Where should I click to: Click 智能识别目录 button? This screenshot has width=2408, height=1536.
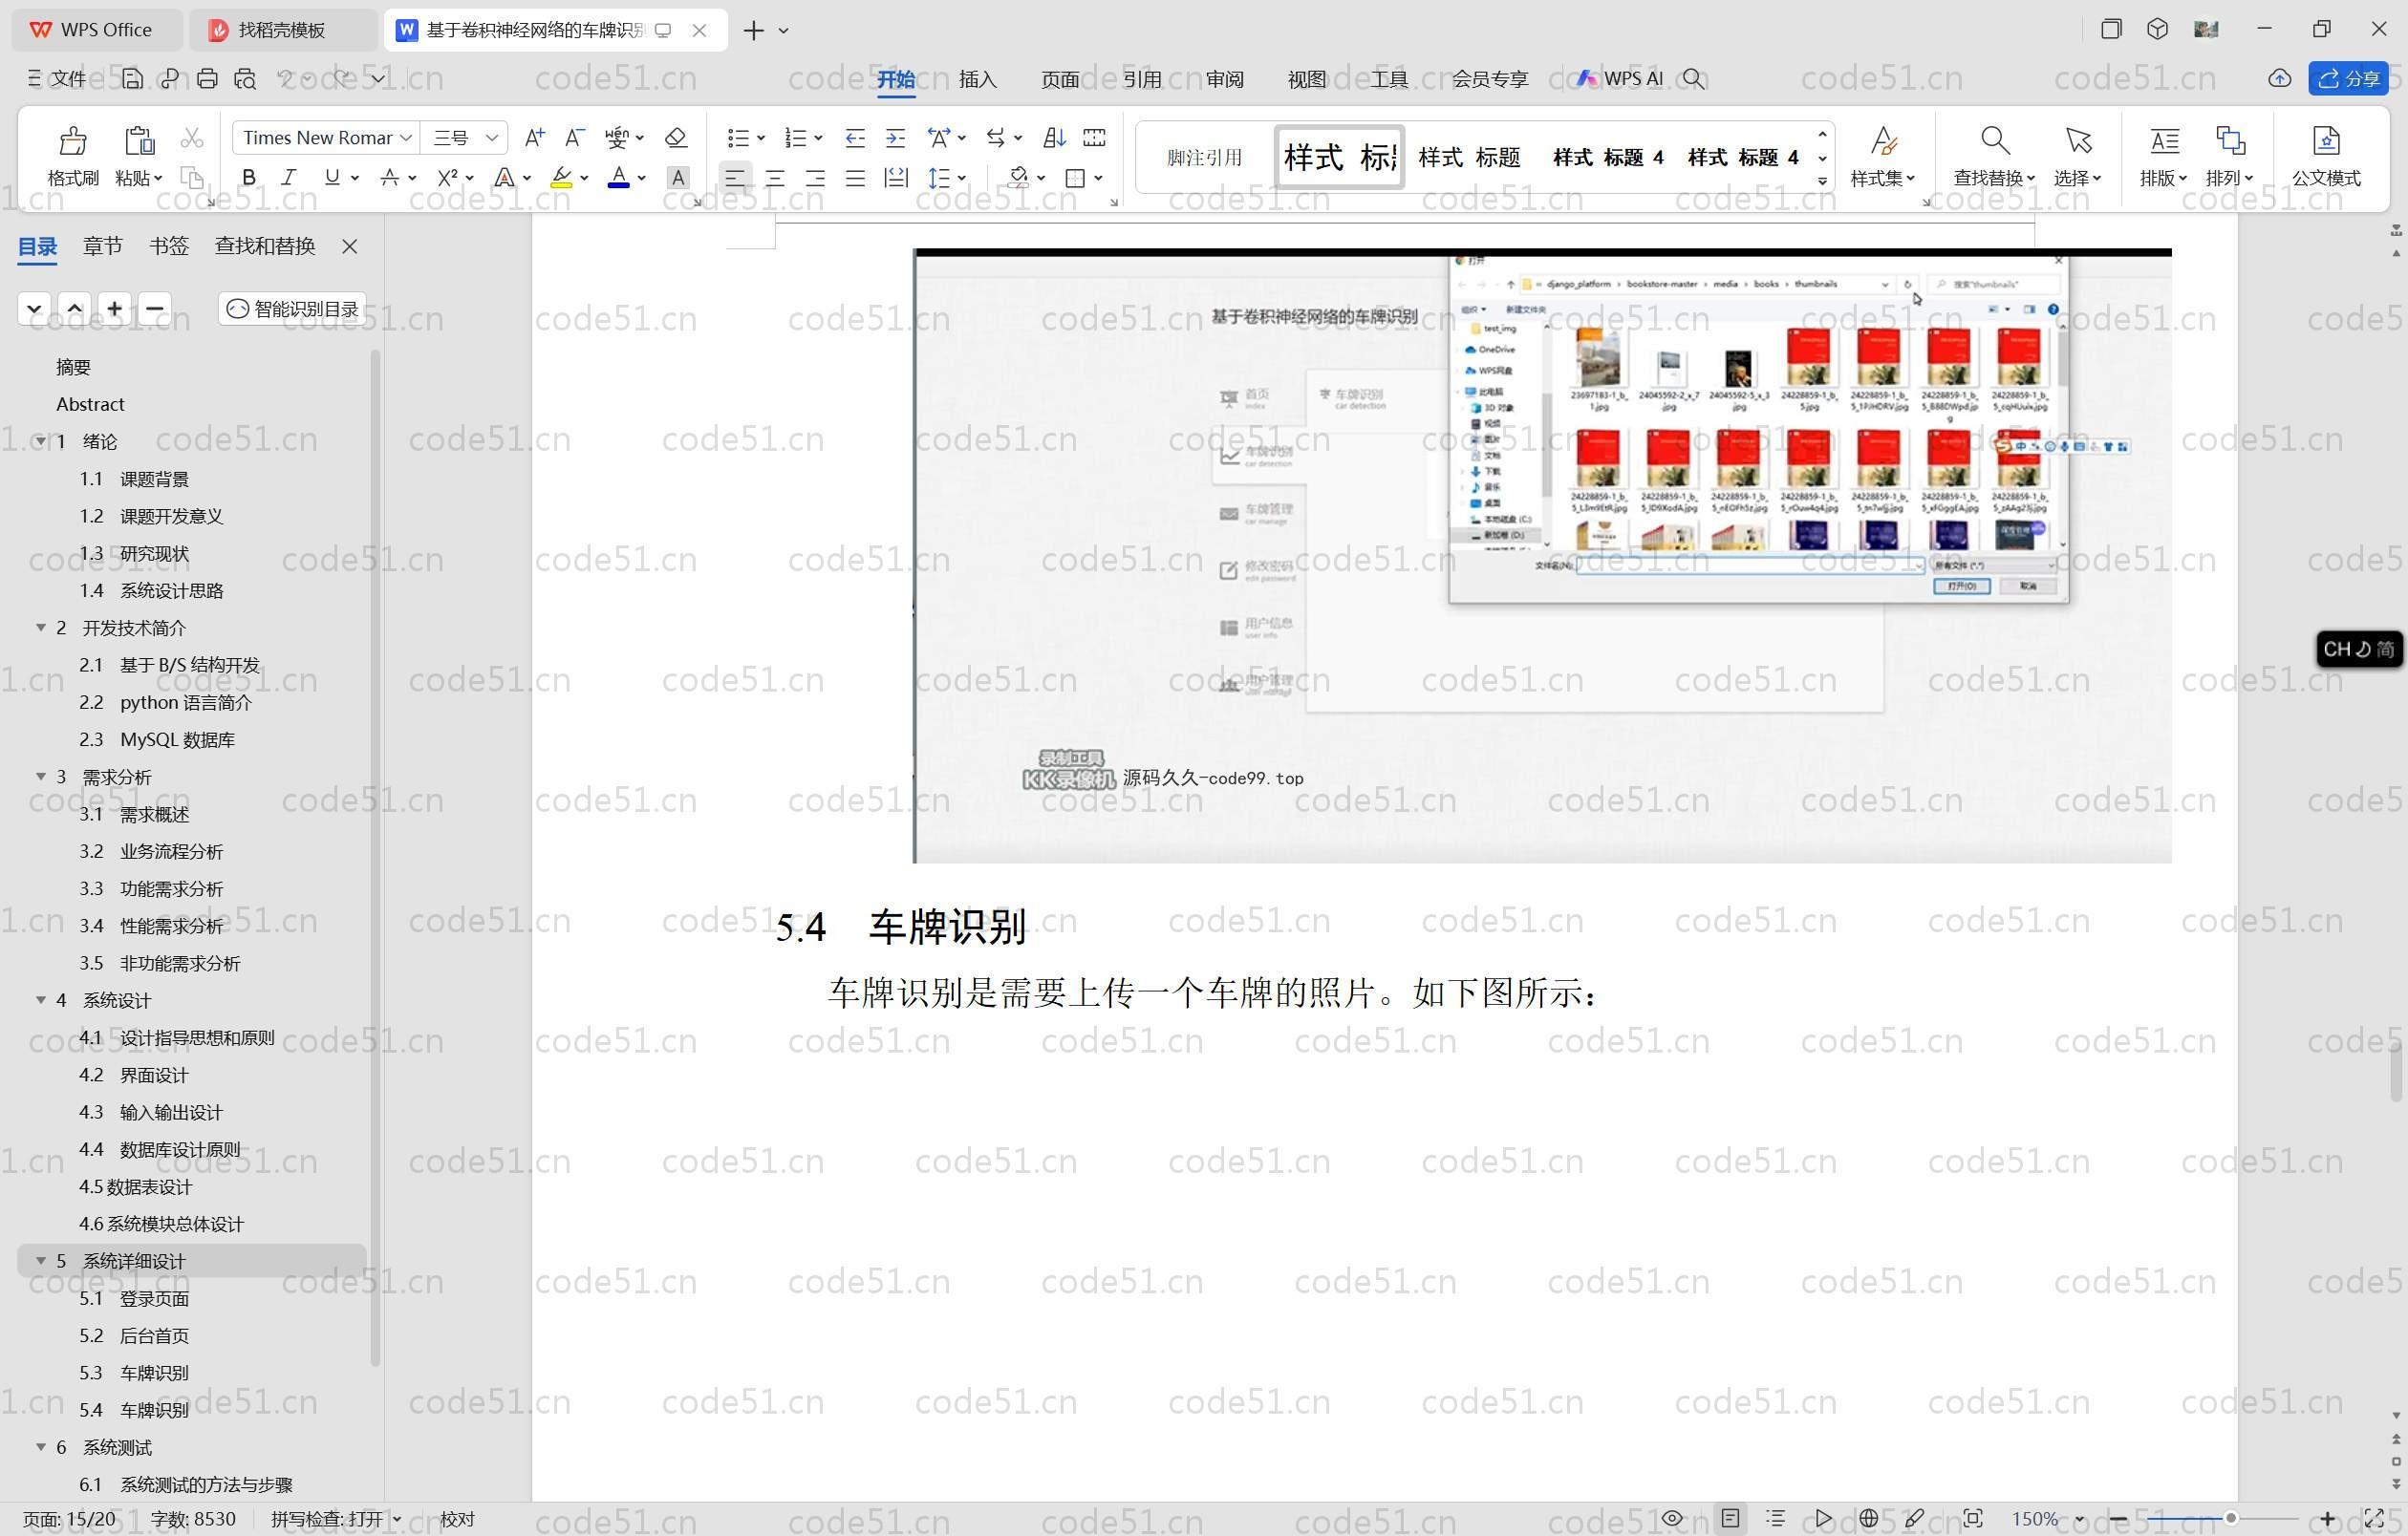(292, 309)
